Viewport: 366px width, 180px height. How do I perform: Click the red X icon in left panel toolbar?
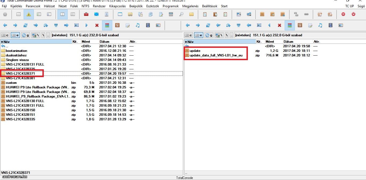97,25
